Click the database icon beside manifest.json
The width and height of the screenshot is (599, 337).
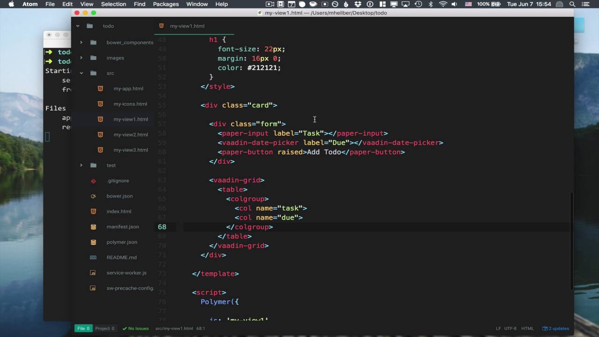tap(93, 227)
